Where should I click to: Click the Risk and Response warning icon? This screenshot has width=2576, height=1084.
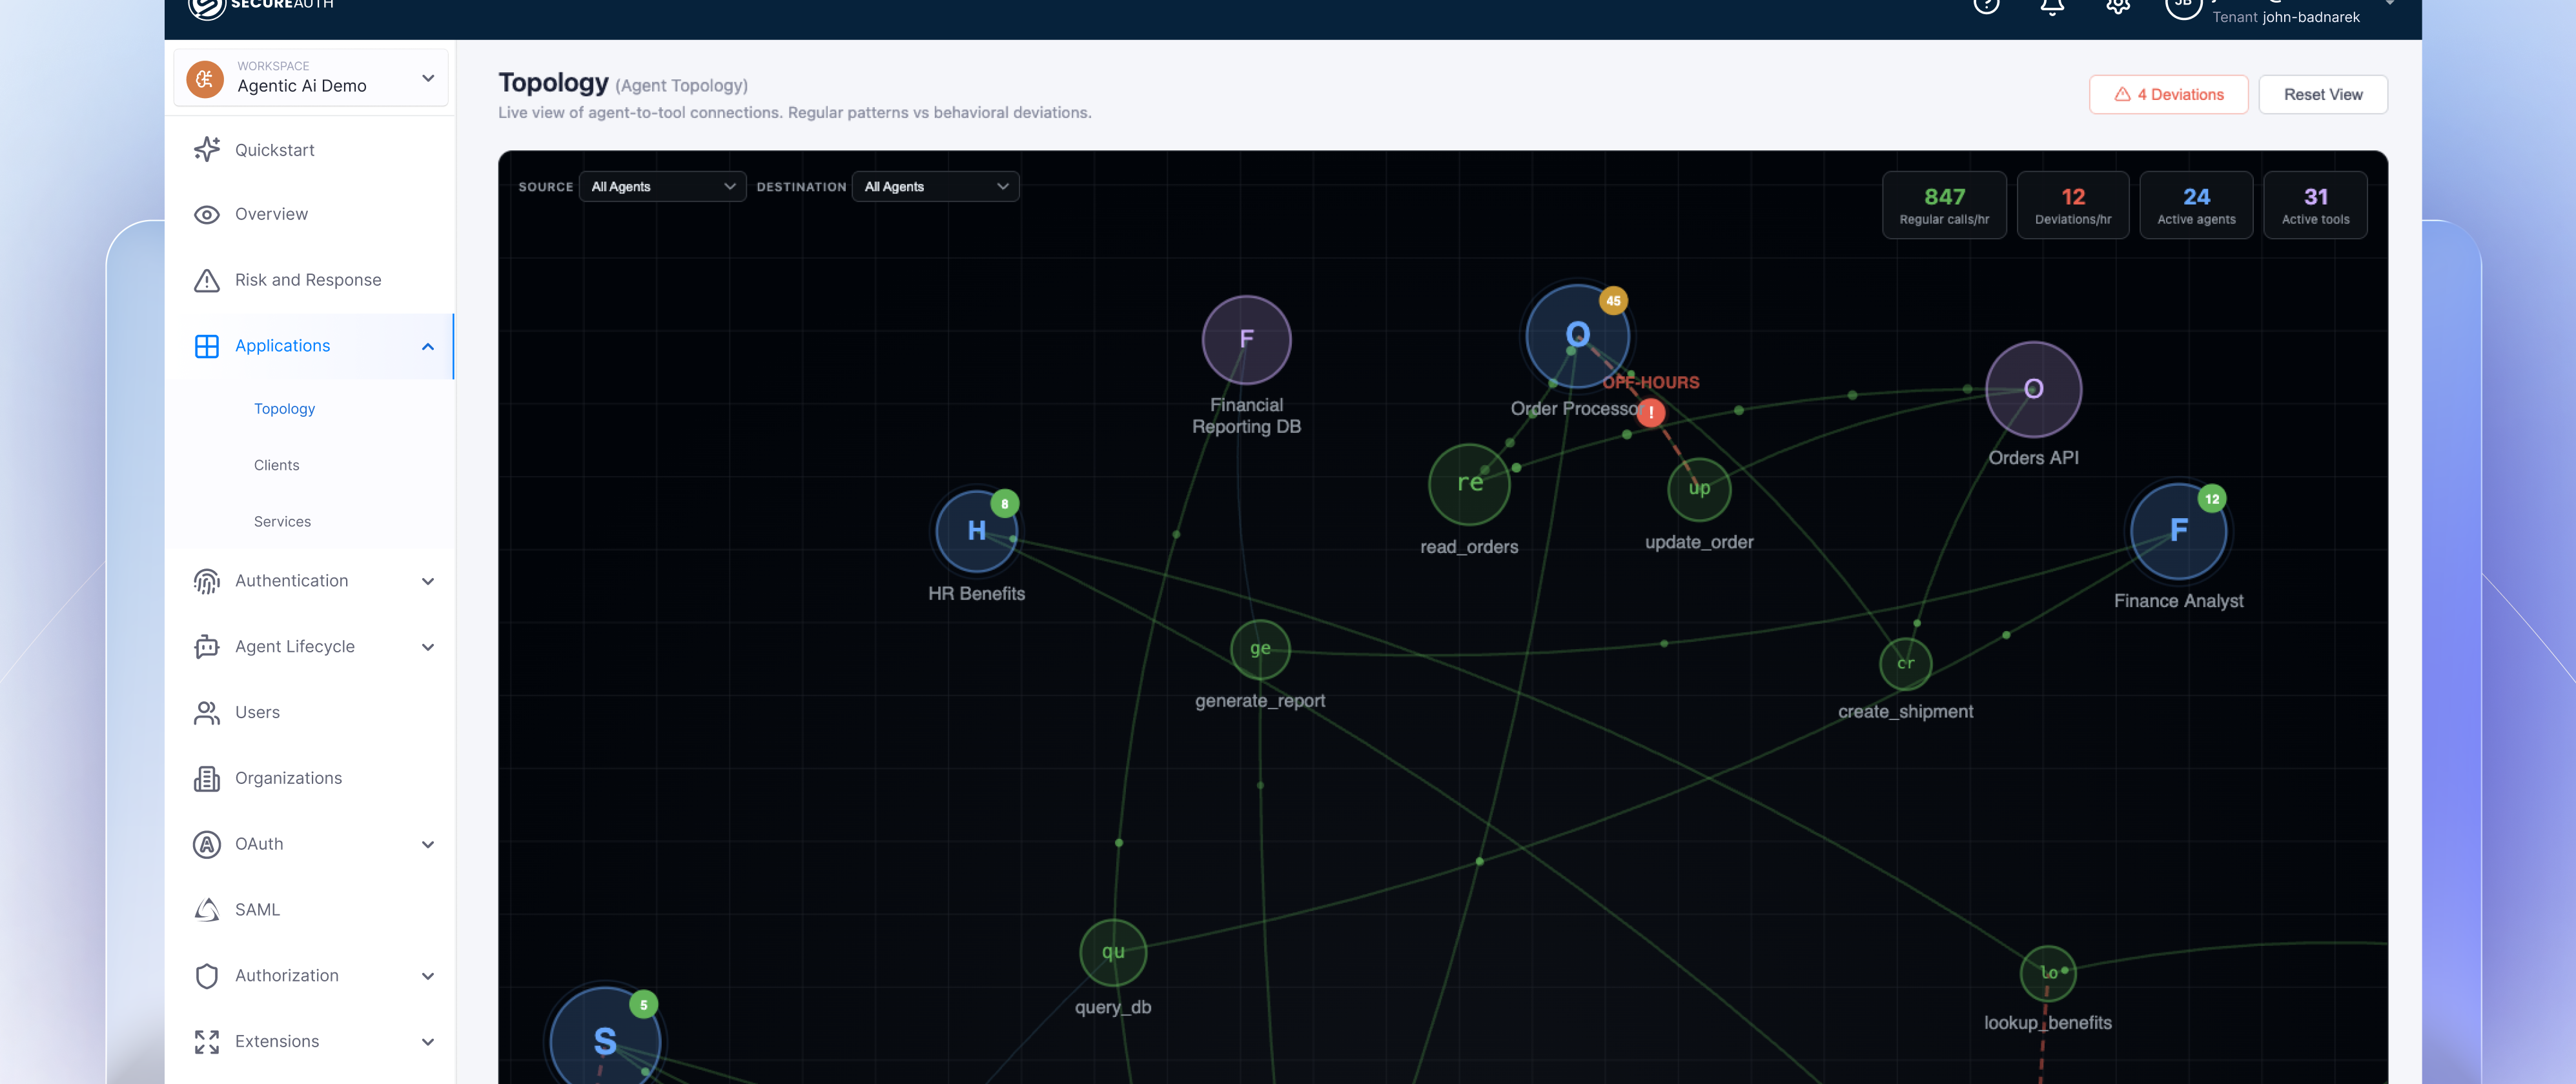point(207,280)
